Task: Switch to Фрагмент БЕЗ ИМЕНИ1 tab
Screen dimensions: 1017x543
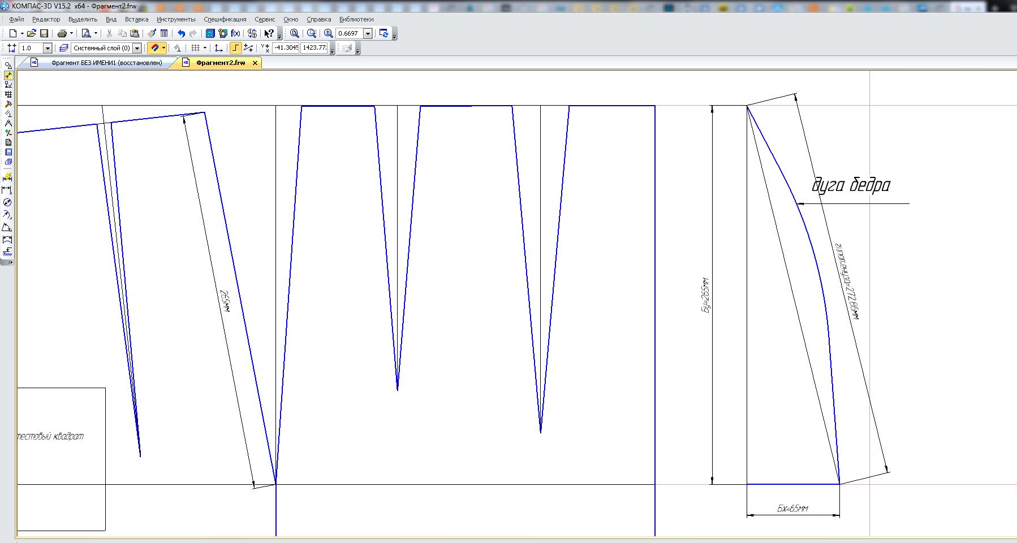Action: tap(106, 63)
